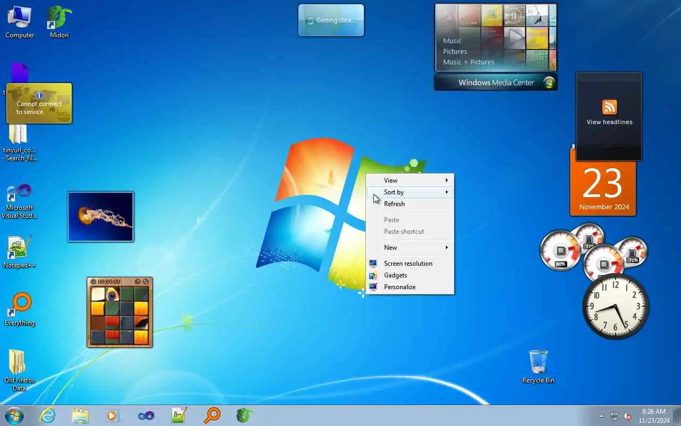The height and width of the screenshot is (426, 681).
Task: Click info icon on currency gadget
Action: tap(39, 96)
